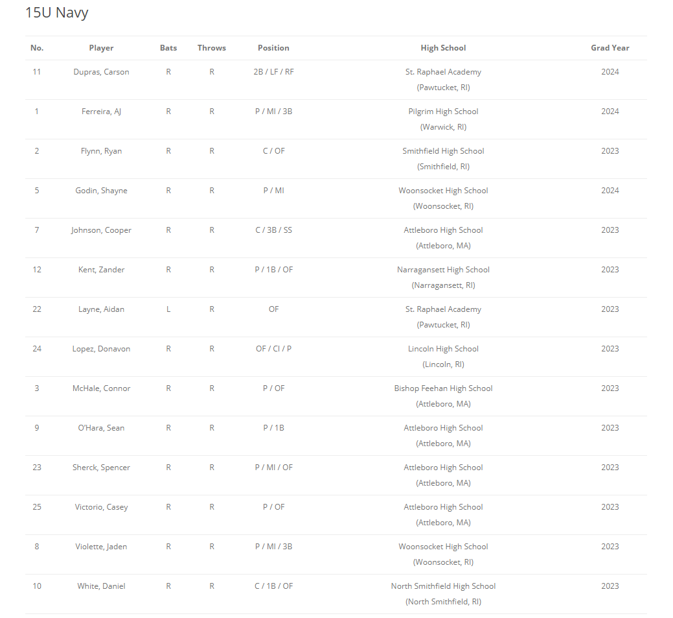Choose Kent, Zander from roster
The width and height of the screenshot is (673, 618).
point(101,270)
